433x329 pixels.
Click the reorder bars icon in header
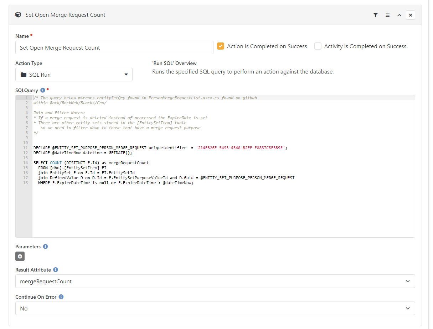point(387,15)
